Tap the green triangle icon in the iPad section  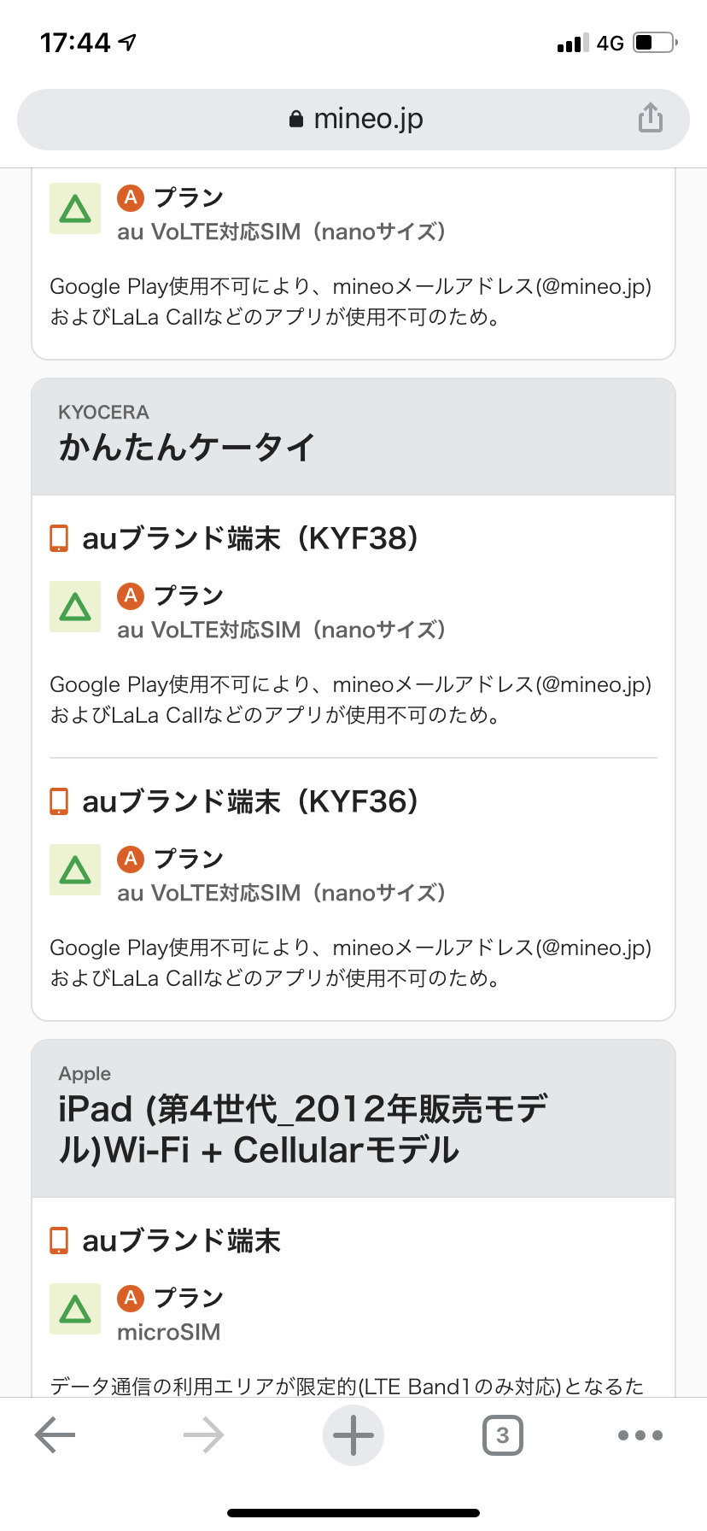pyautogui.click(x=75, y=1309)
